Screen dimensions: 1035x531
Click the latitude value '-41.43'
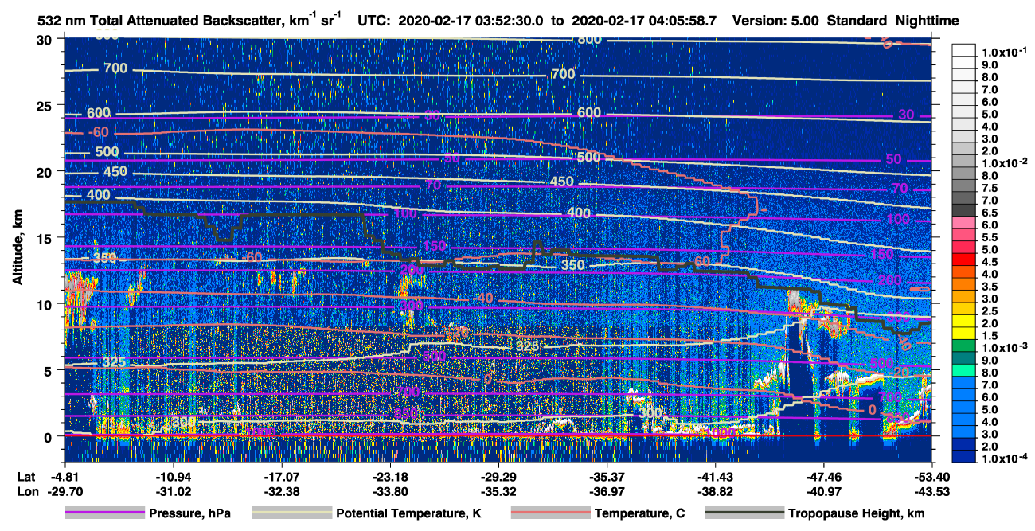[715, 477]
